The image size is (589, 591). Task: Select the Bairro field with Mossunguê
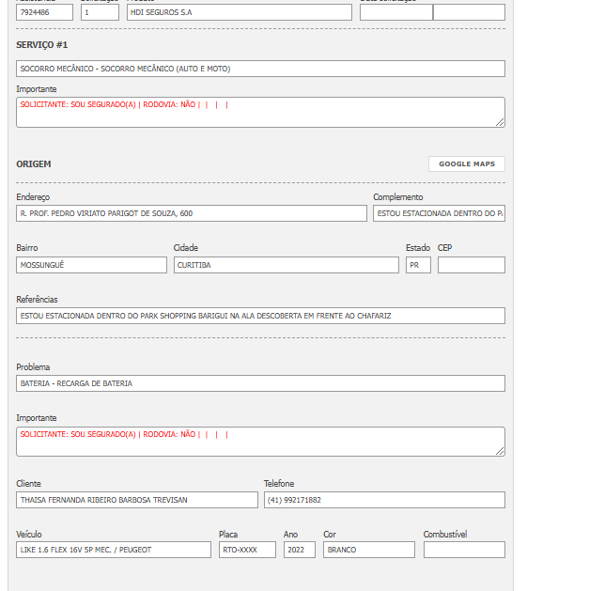click(x=91, y=265)
